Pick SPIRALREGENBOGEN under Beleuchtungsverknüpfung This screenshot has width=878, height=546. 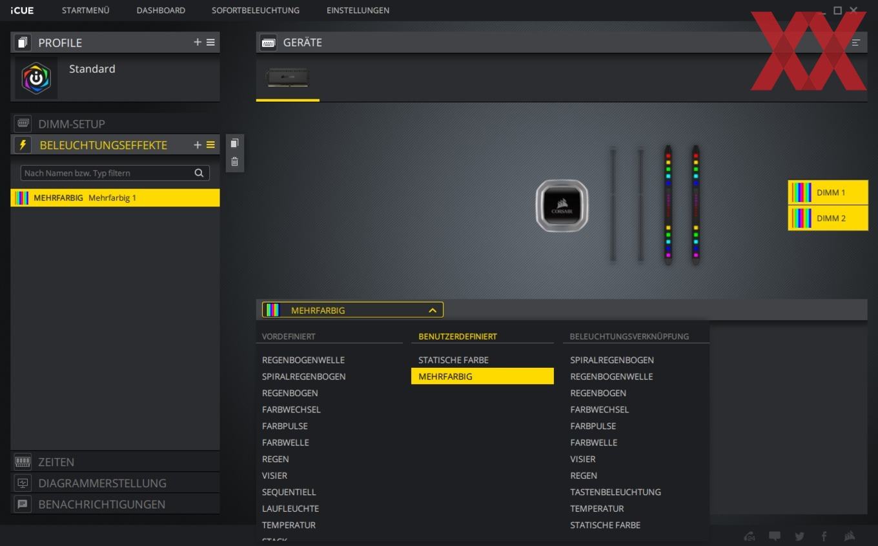(612, 359)
